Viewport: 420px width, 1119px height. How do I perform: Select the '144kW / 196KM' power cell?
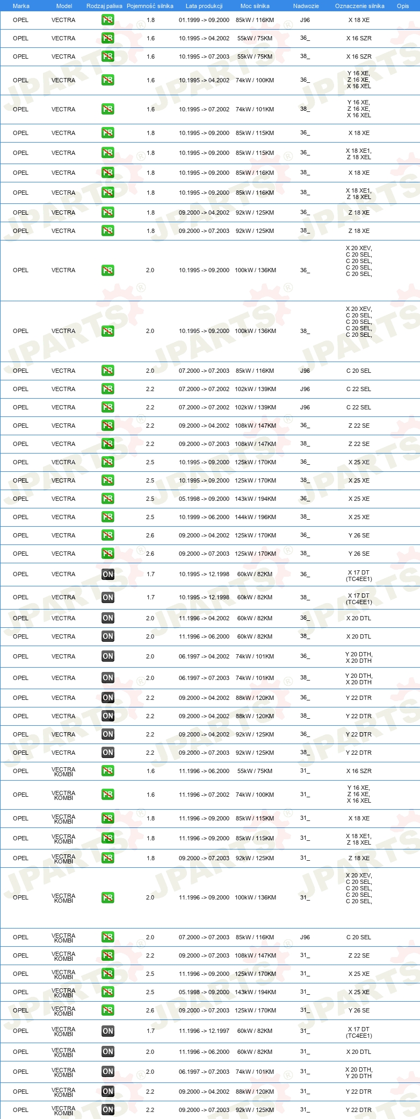point(255,517)
